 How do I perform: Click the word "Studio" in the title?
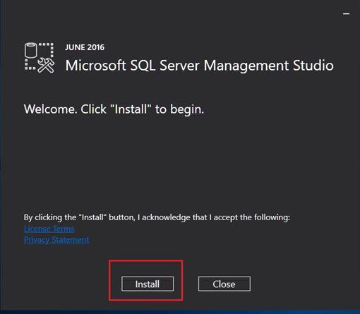tap(313, 65)
